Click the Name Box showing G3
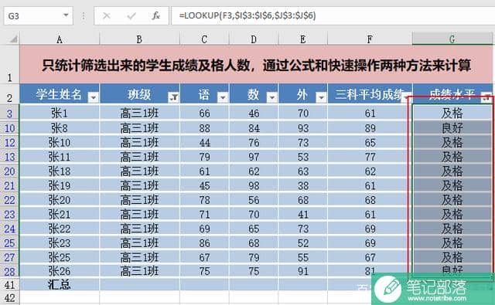Screen dimensions: 495x305 [x=39, y=15]
